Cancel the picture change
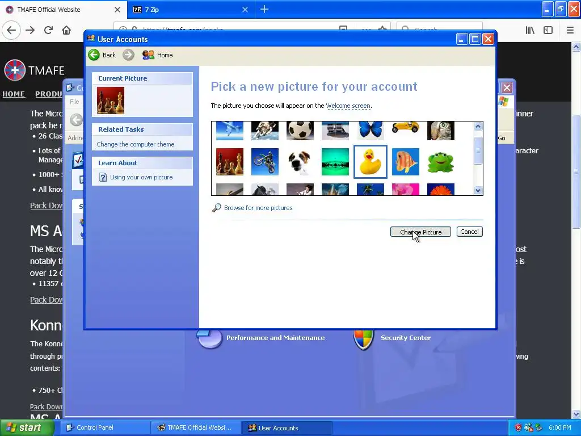581x436 pixels. [x=469, y=232]
